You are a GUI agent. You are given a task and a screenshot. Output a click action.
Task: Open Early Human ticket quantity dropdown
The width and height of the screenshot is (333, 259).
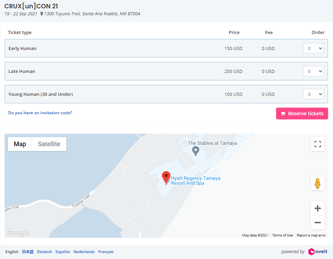(313, 48)
